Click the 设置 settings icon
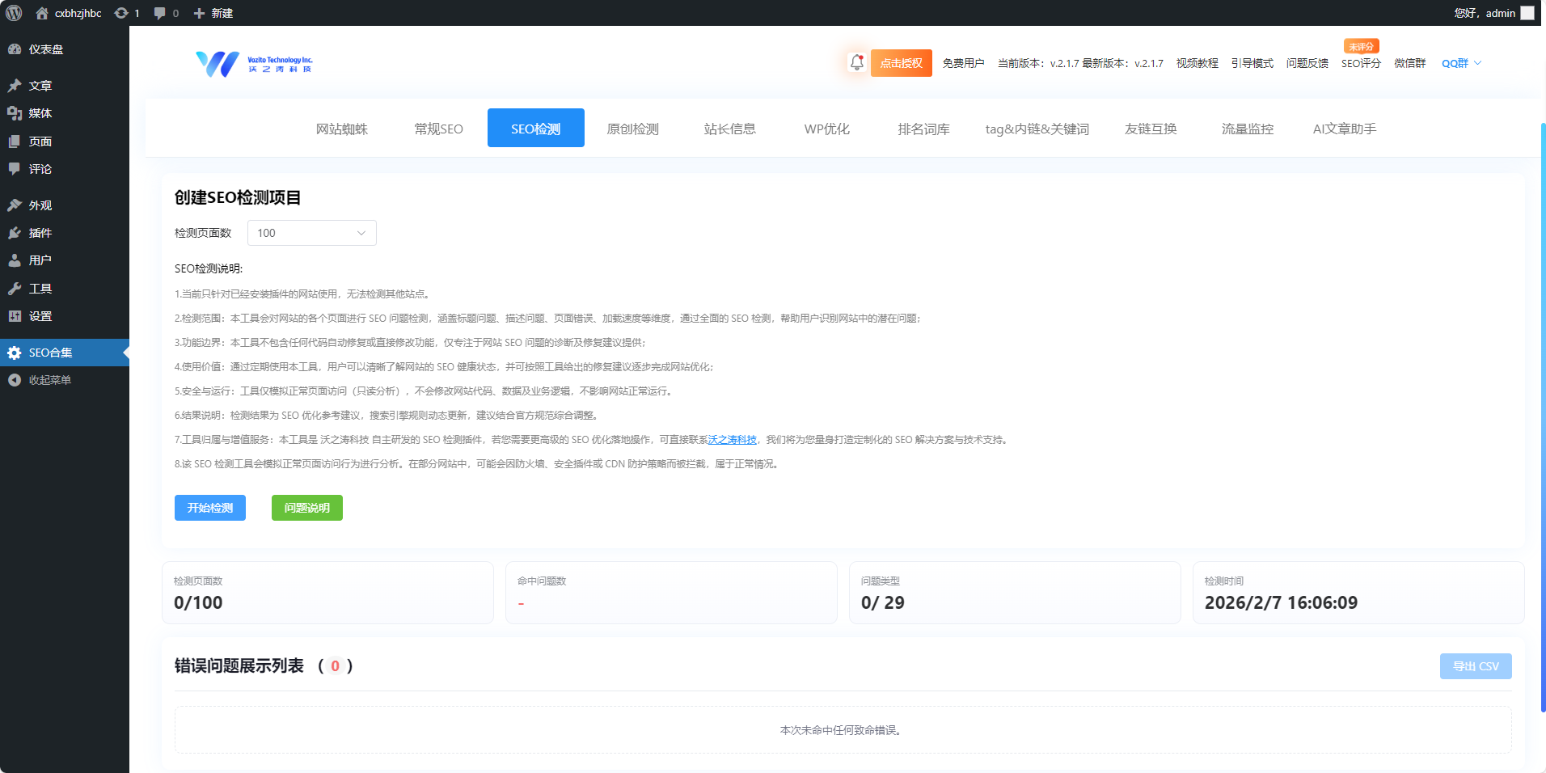Screen dimensions: 1546x773 click(14, 316)
